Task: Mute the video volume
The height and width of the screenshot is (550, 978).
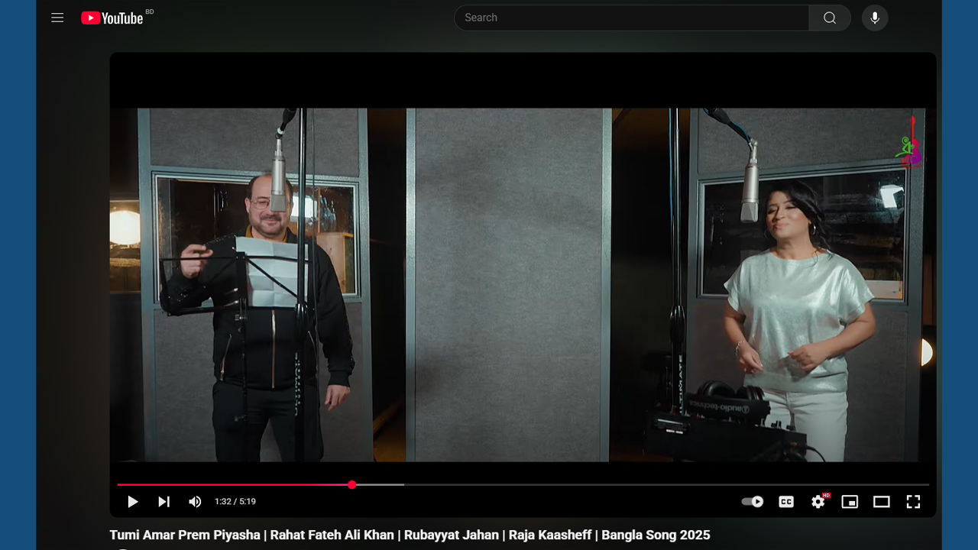Action: (x=195, y=502)
